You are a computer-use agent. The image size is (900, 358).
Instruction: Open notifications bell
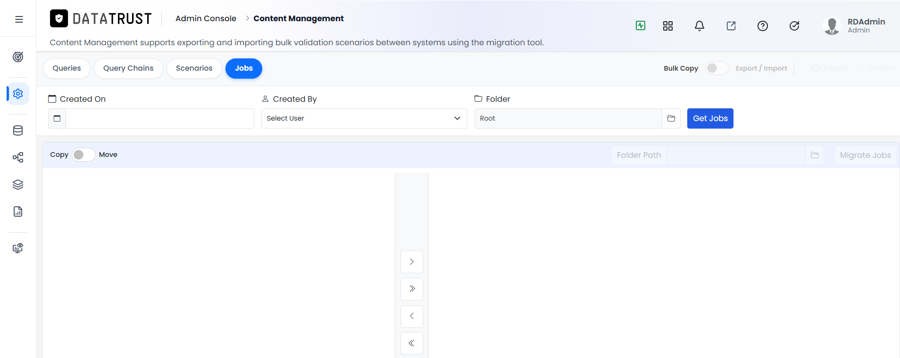(x=700, y=26)
